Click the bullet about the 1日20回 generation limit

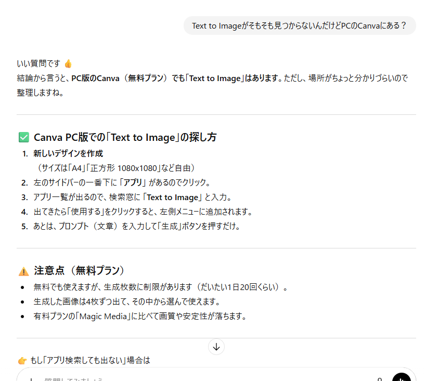point(160,287)
